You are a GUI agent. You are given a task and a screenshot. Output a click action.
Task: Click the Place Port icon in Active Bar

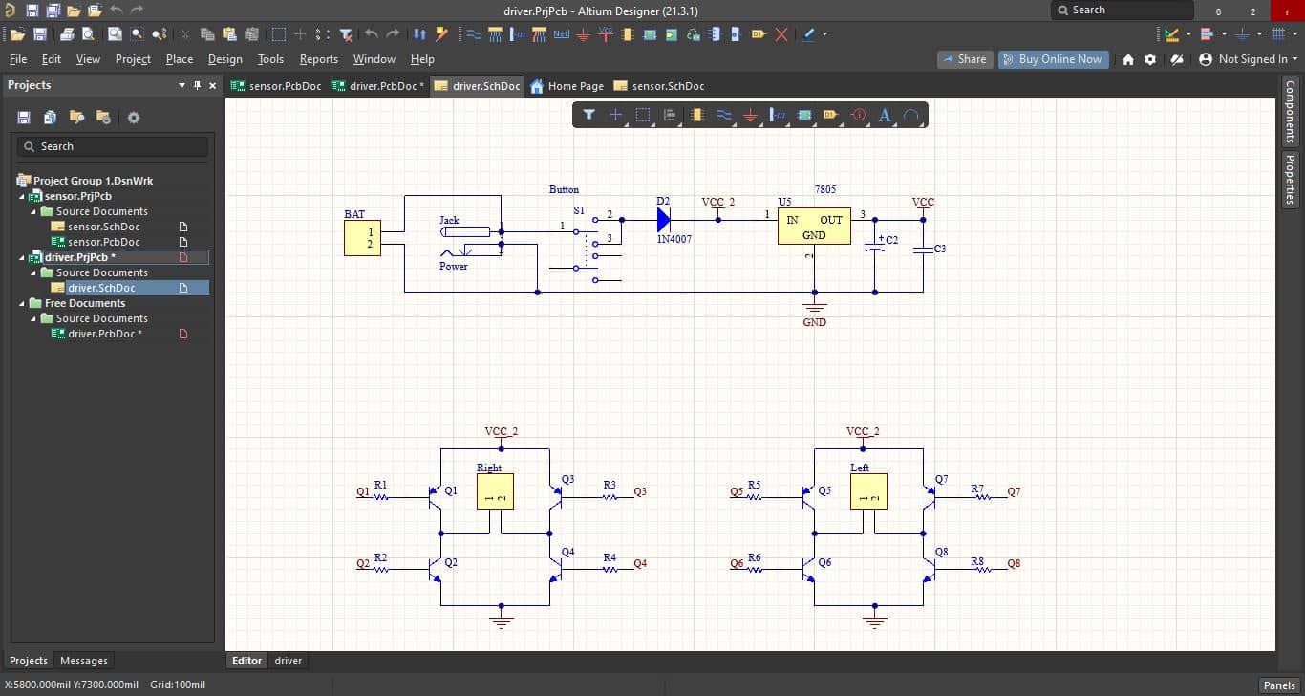point(830,115)
